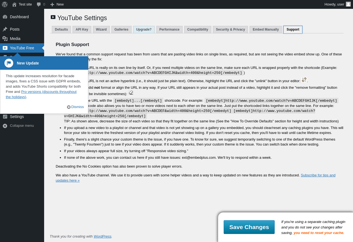Click the YouTube Settings page title
The image size is (353, 242).
click(82, 18)
